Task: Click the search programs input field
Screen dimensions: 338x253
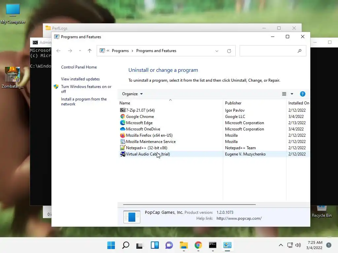Action: tap(273, 51)
